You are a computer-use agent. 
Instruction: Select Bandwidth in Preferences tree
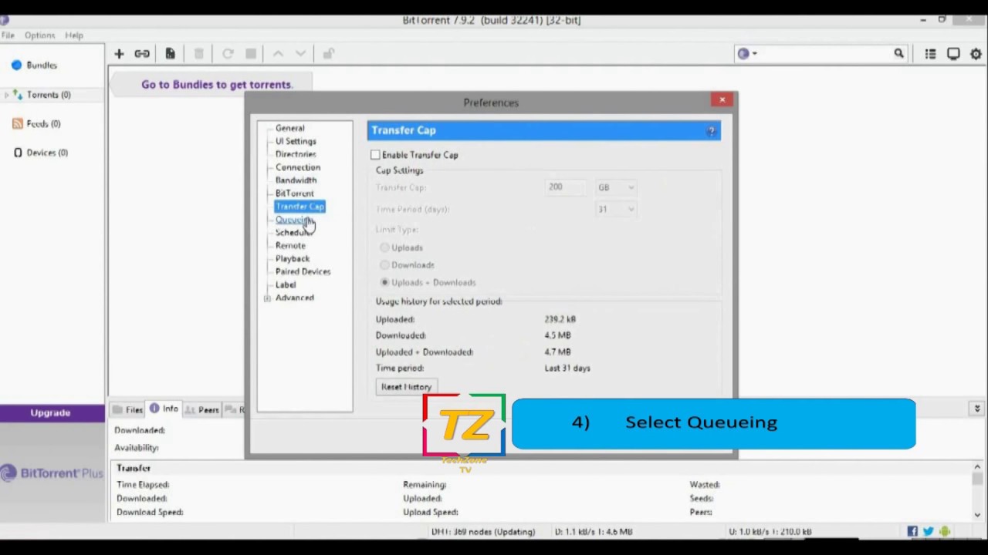[x=296, y=180]
